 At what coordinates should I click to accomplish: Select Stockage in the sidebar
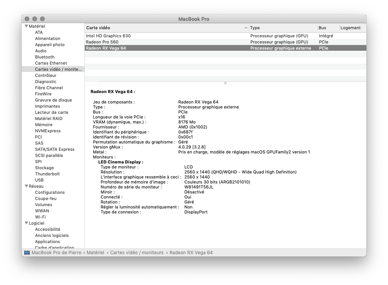[x=44, y=168]
